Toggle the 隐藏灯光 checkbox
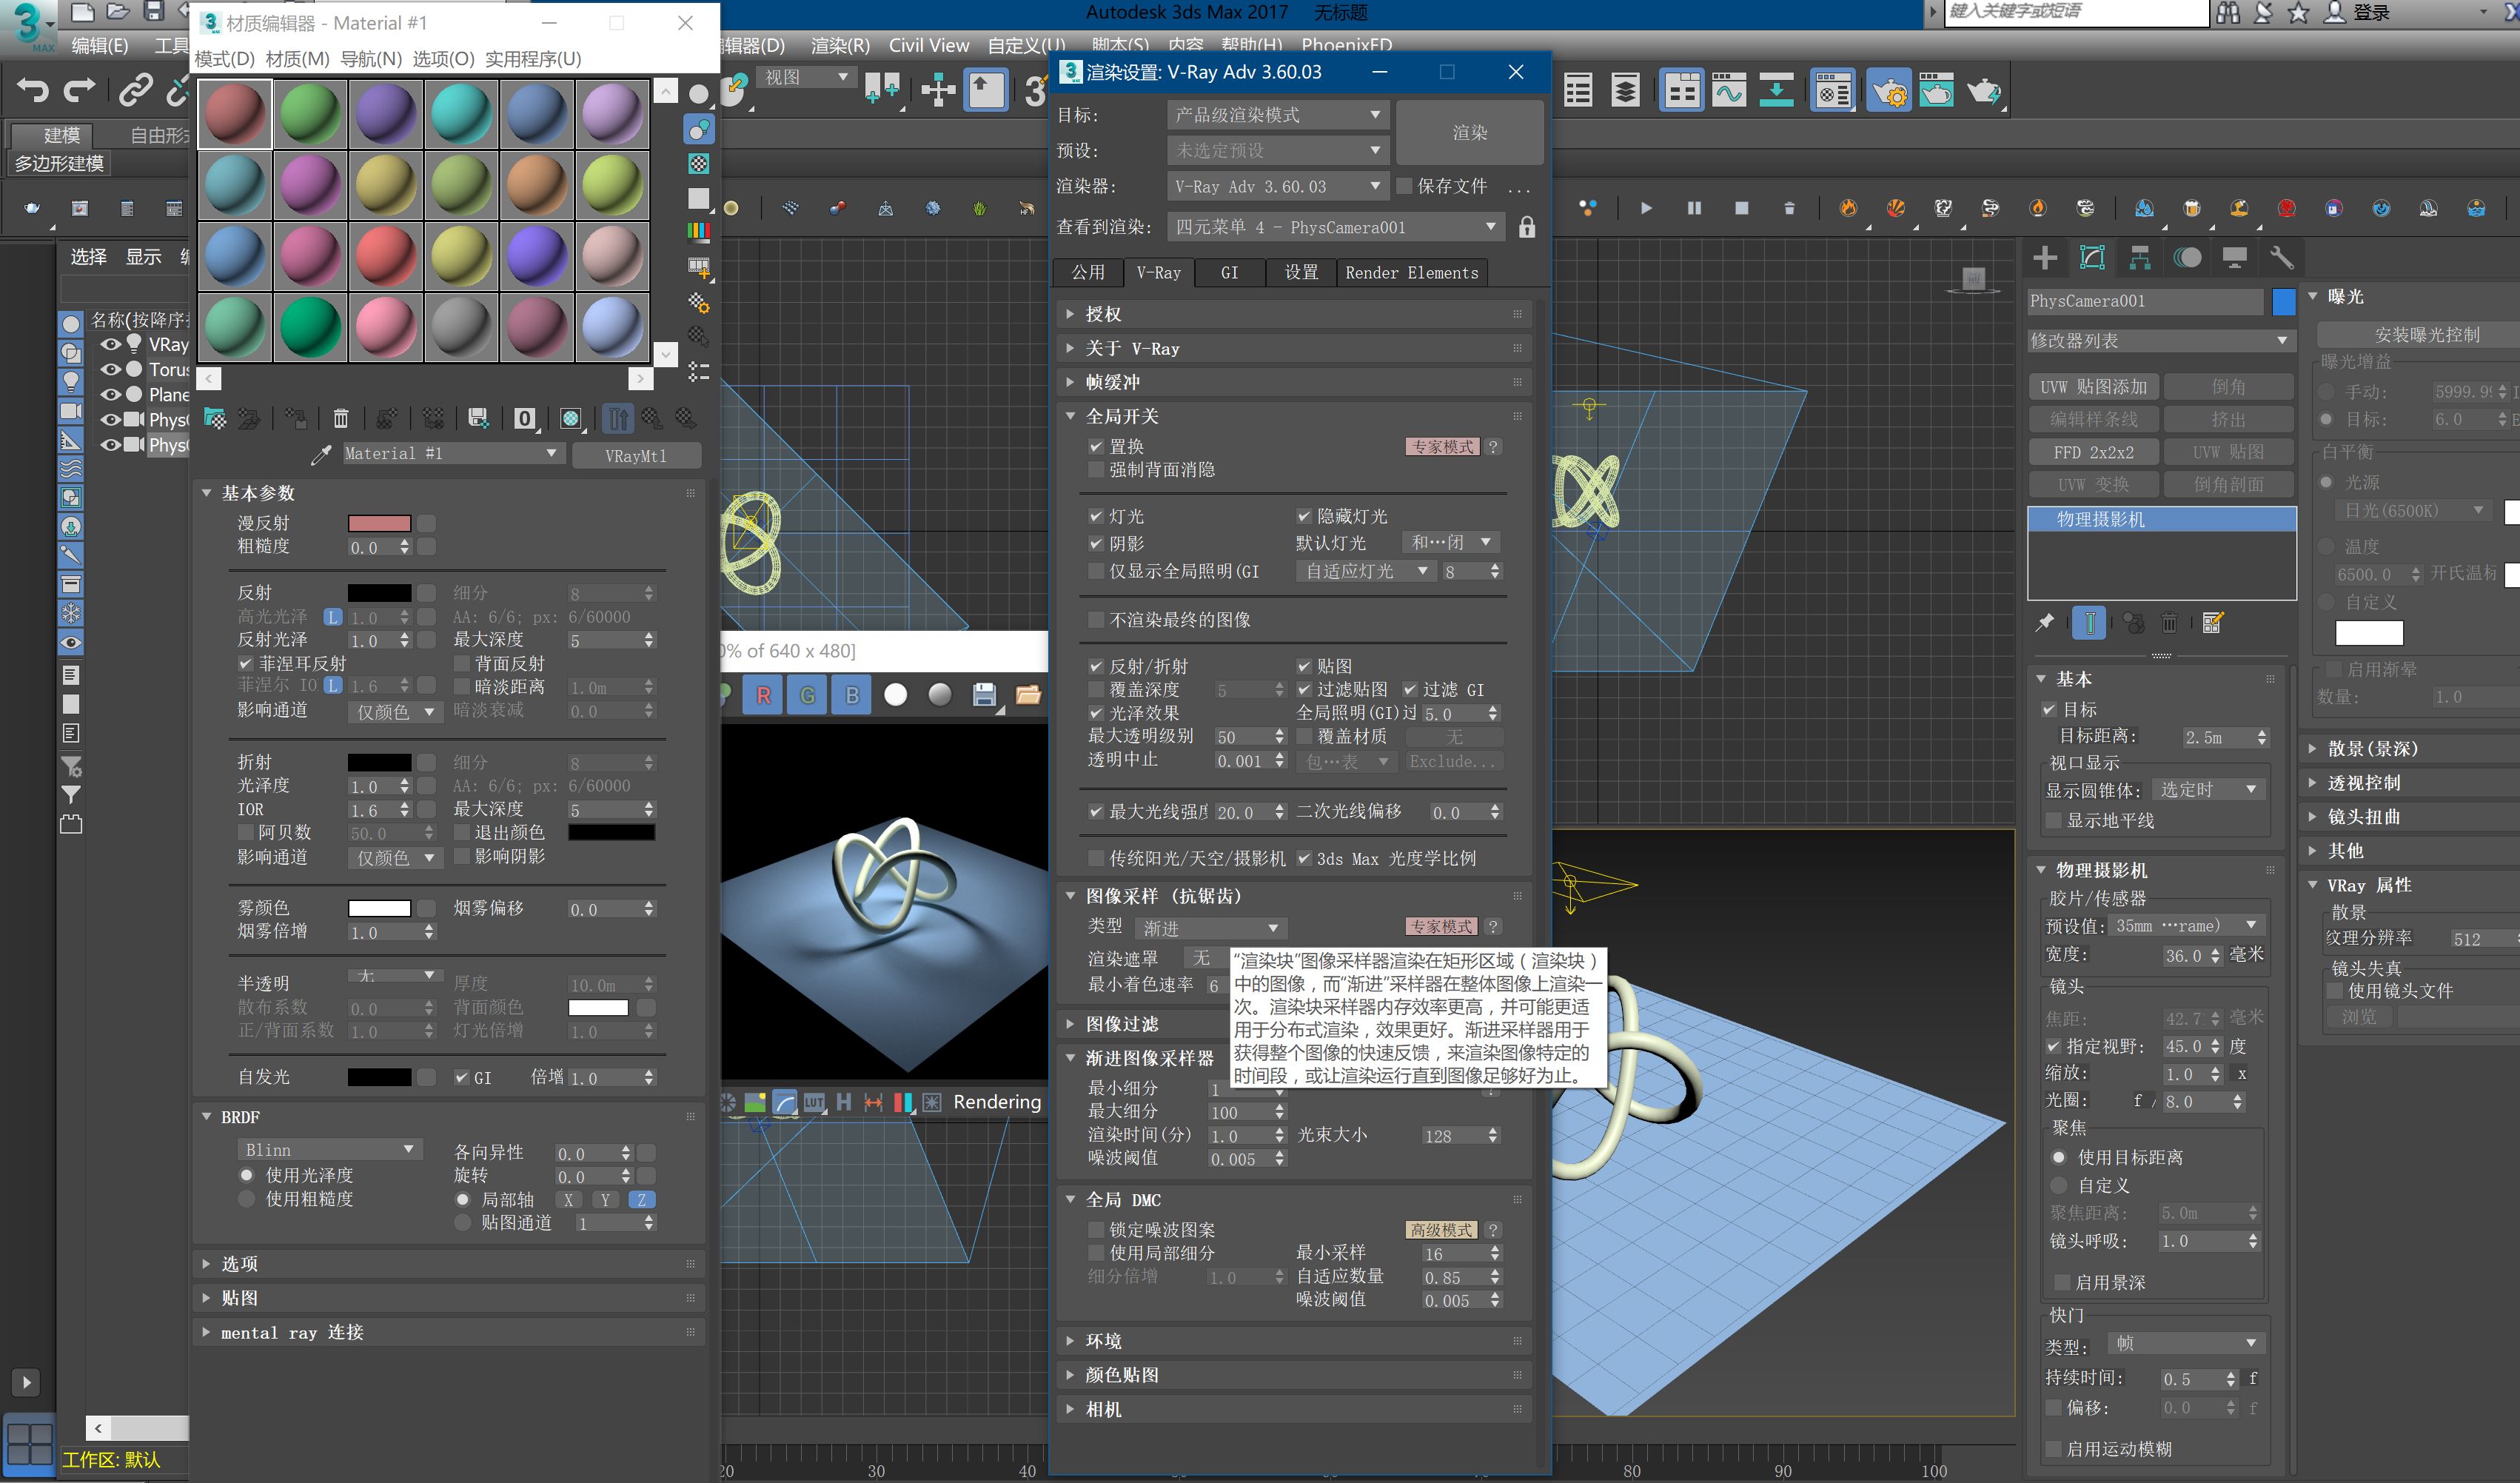 (x=1304, y=516)
